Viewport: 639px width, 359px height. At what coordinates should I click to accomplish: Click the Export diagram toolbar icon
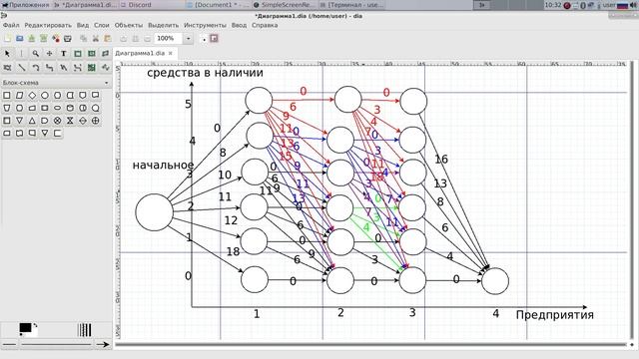click(x=56, y=38)
